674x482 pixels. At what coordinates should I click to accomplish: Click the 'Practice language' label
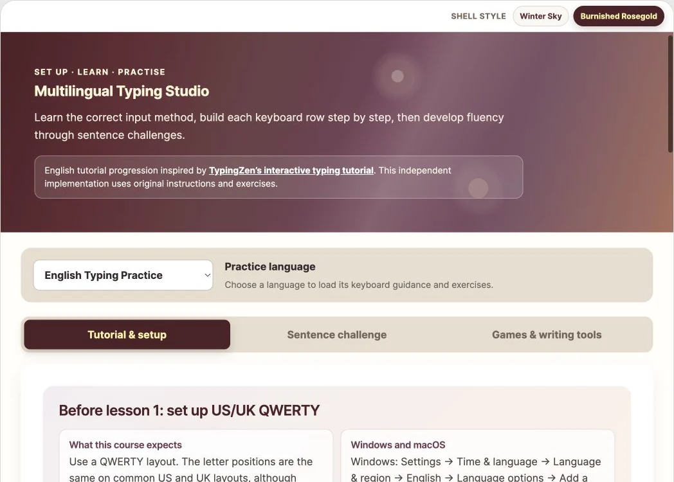(270, 267)
